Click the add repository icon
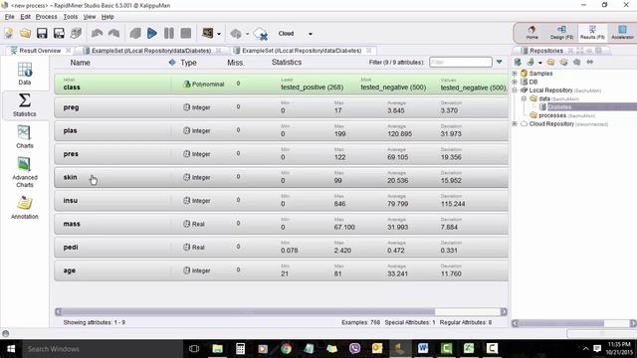The height and width of the screenshot is (358, 637). coord(518,62)
